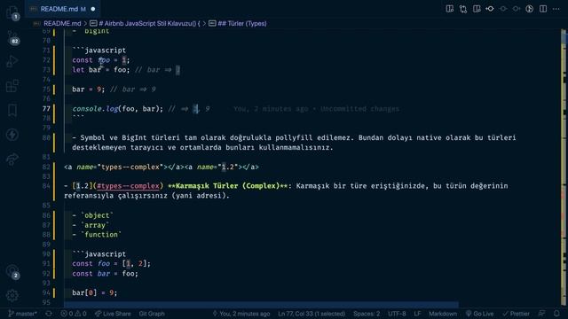The height and width of the screenshot is (319, 568).
Task: Click the circular blame toggle icon in editor toolbar
Action: tap(530, 9)
